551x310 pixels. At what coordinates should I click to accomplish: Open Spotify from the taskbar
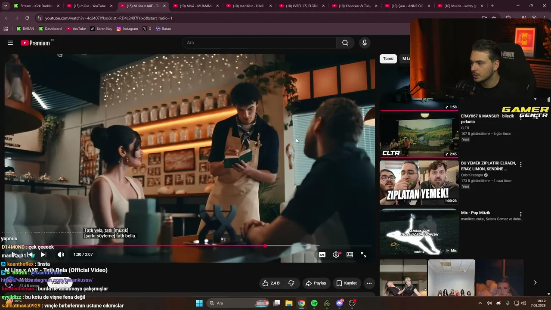click(314, 303)
